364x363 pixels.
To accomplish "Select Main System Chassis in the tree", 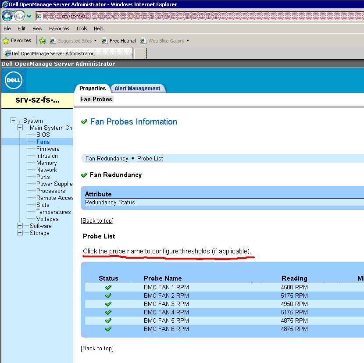I will pyautogui.click(x=51, y=128).
